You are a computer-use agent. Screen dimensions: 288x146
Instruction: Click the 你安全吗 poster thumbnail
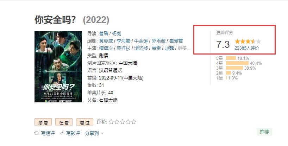click(x=58, y=66)
